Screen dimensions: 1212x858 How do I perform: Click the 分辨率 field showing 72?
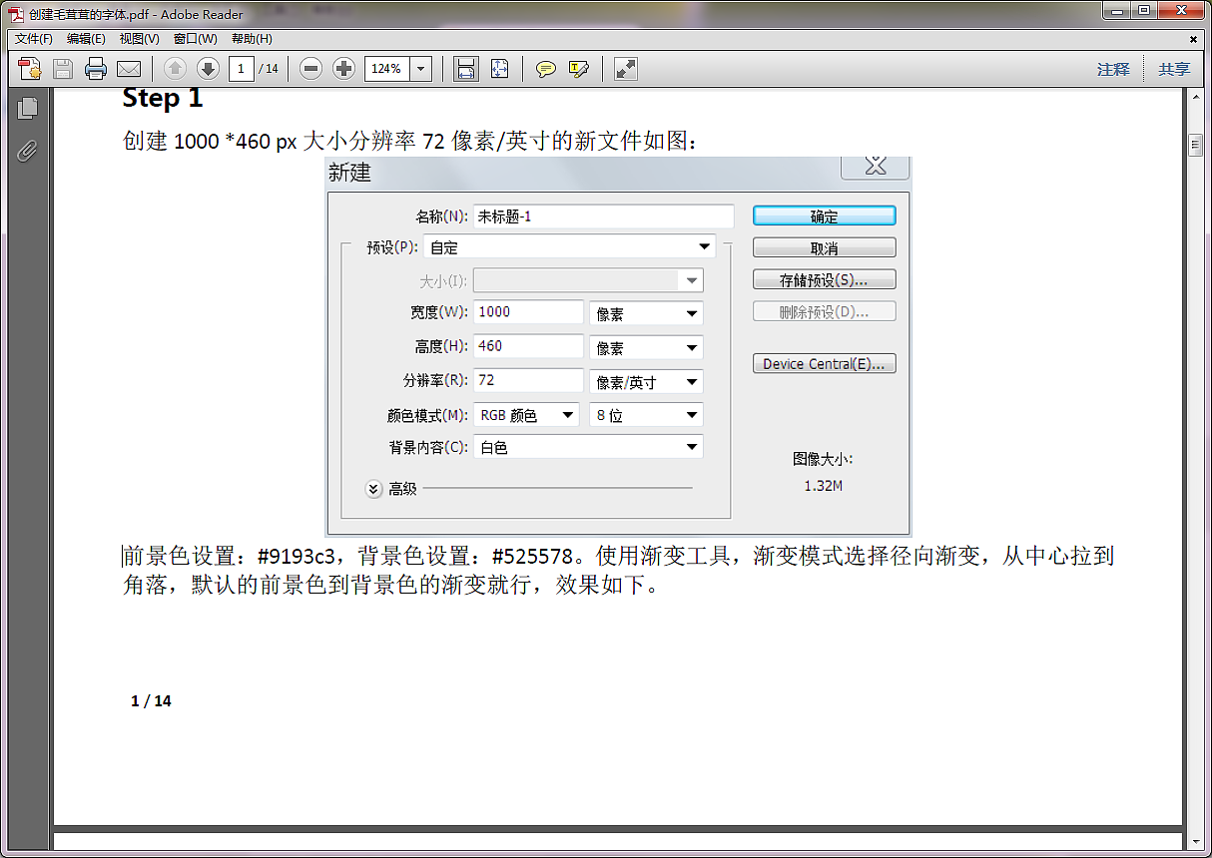[x=528, y=380]
